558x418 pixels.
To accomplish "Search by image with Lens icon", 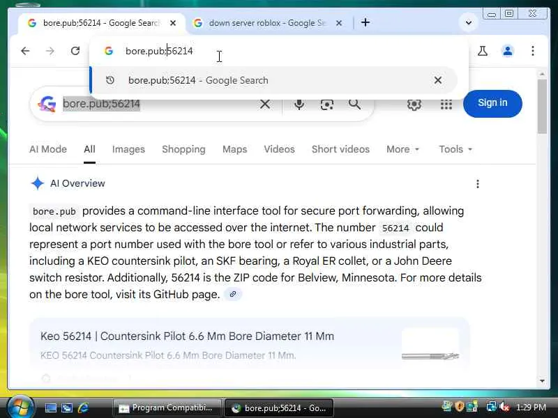I will [326, 104].
